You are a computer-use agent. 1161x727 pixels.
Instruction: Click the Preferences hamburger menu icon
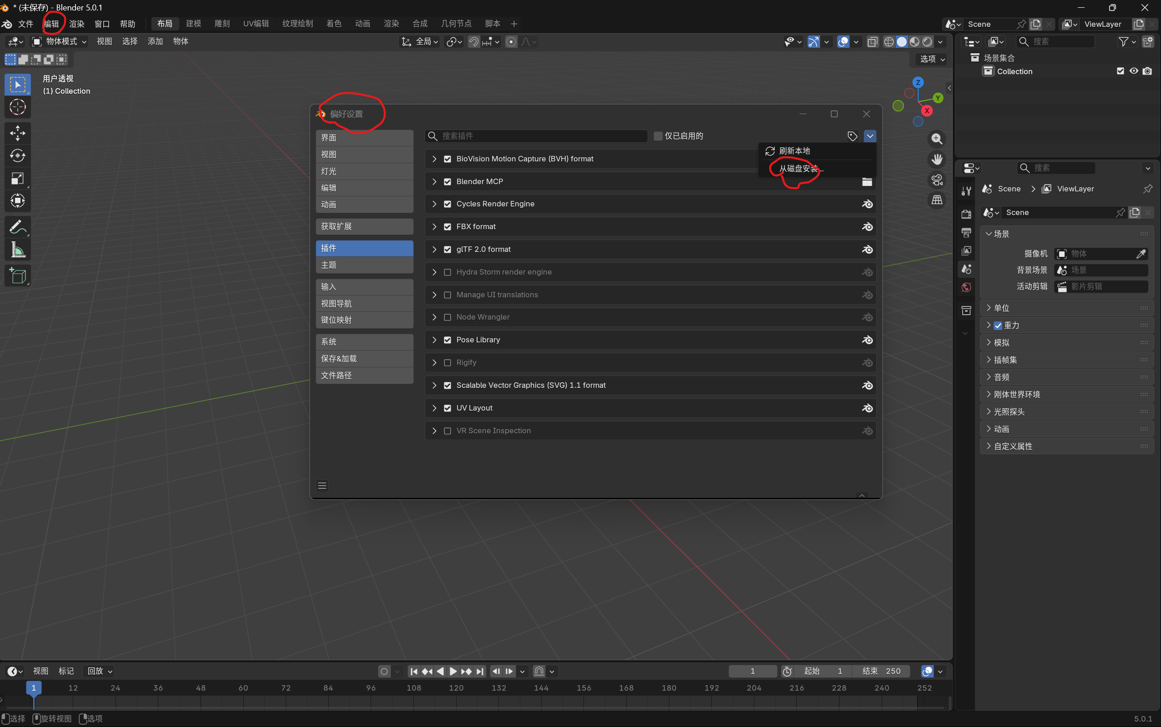pos(322,486)
